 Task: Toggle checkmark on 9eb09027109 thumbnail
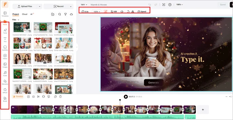(x=30, y=78)
